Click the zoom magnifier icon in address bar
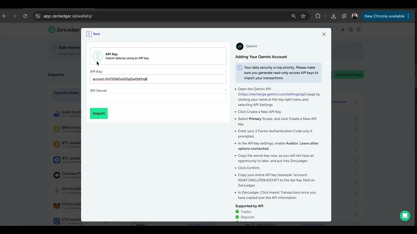Image resolution: width=417 pixels, height=234 pixels. coord(294,16)
